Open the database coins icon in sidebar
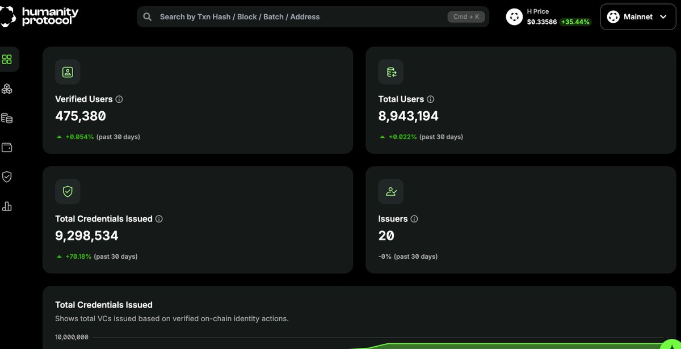The width and height of the screenshot is (681, 349). 7,118
